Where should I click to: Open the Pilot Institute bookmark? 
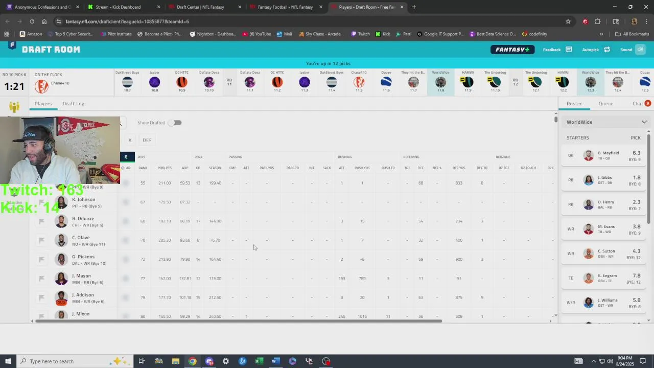115,34
